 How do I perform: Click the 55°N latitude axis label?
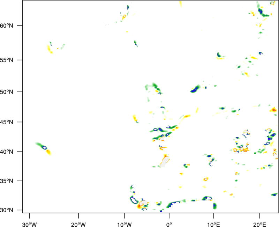(x=7, y=60)
